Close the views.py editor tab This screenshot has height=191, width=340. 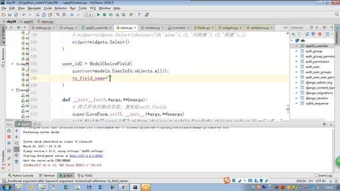click(x=135, y=28)
